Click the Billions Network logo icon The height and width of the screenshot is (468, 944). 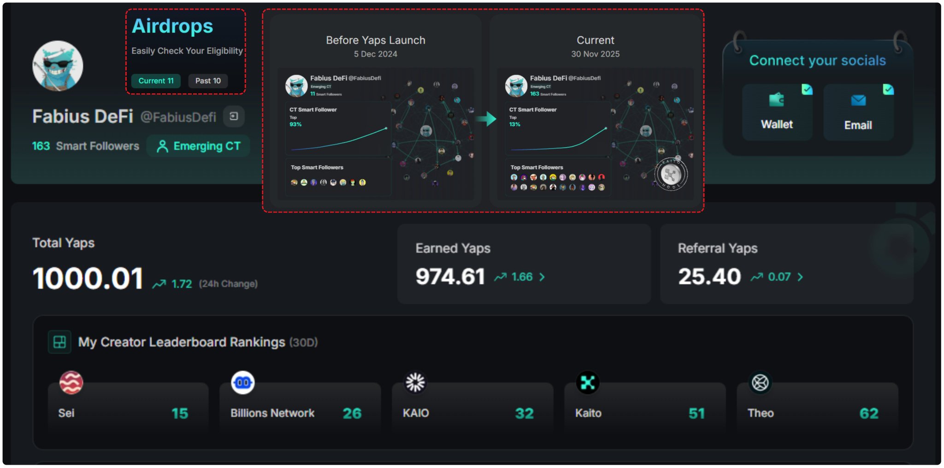(243, 382)
